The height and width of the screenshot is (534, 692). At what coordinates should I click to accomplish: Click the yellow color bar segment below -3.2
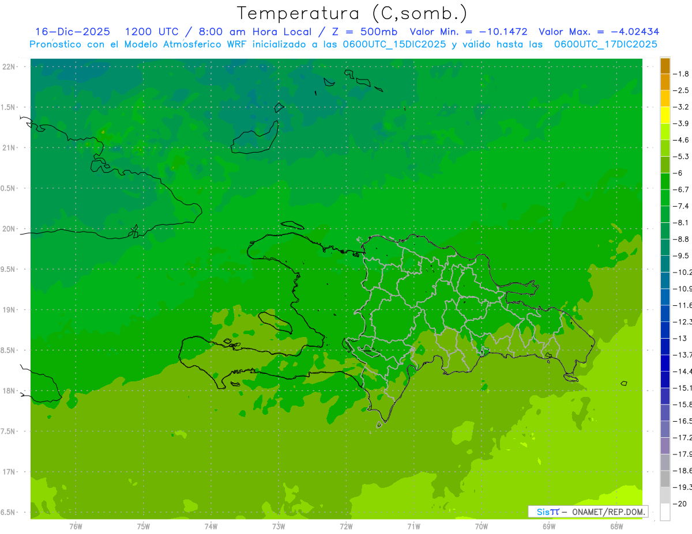(x=665, y=115)
